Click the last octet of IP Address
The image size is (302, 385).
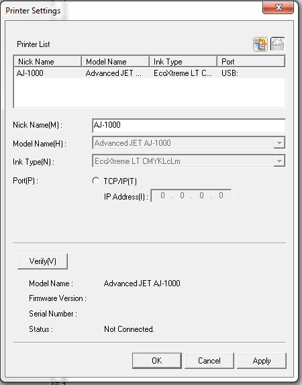pyautogui.click(x=221, y=196)
